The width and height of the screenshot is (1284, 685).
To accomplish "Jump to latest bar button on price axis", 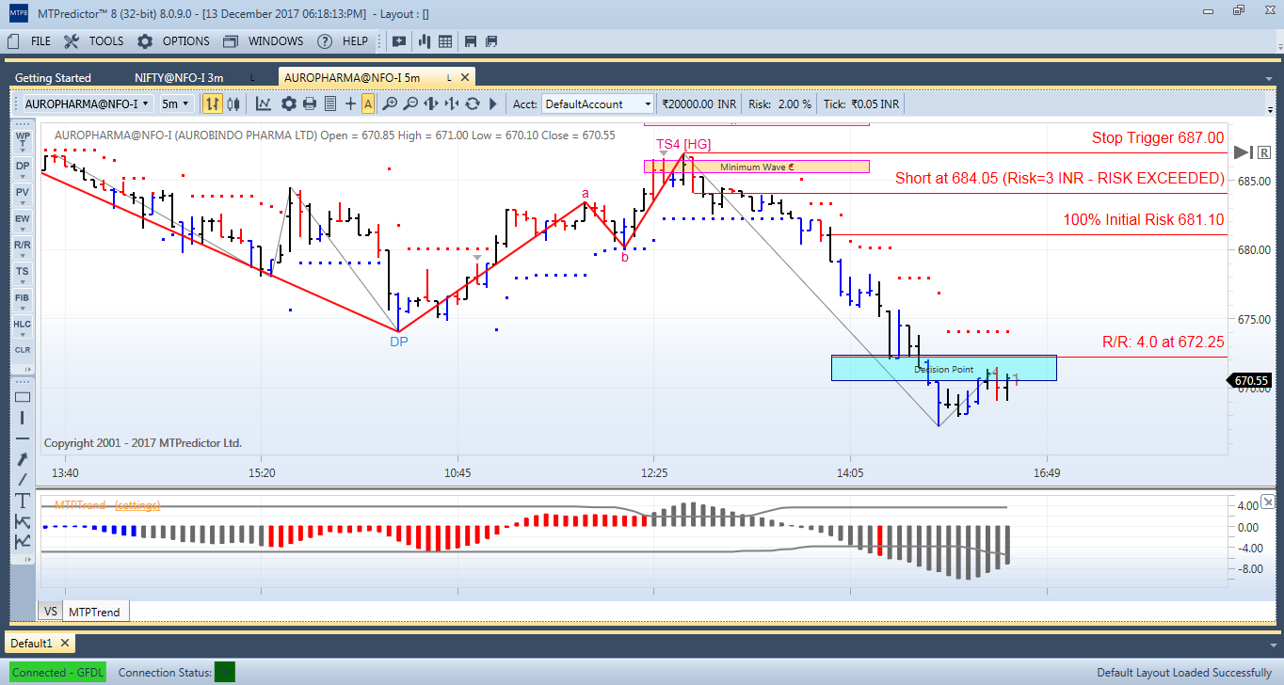I will click(1244, 152).
